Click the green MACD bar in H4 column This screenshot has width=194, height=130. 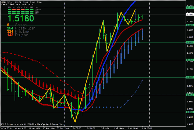coord(9,10)
